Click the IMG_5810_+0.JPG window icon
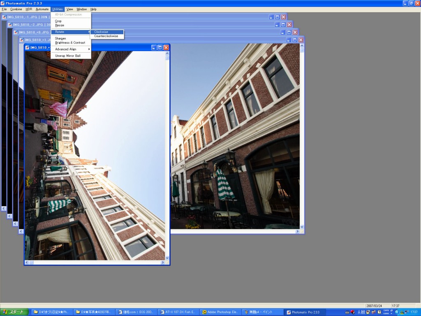 16,32
